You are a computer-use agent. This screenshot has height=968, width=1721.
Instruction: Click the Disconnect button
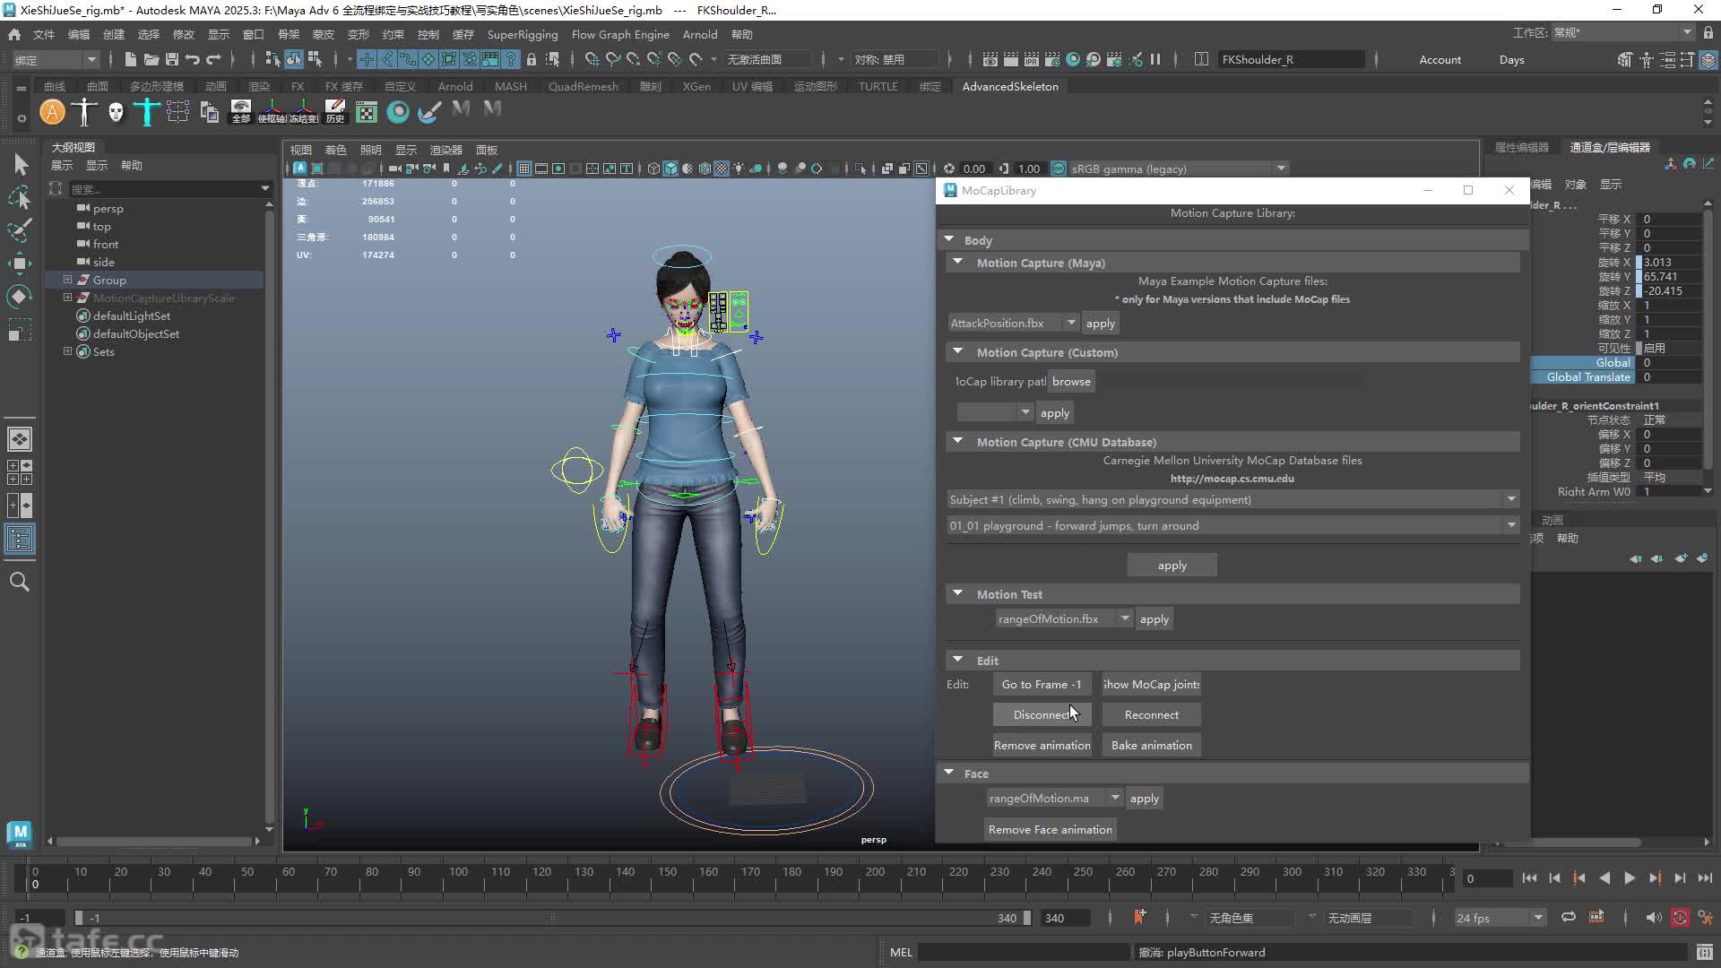click(1042, 714)
